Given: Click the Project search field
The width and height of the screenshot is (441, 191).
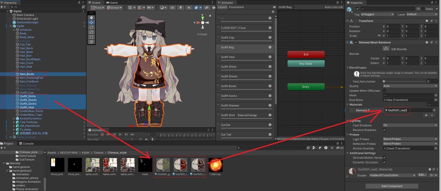Looking at the screenshot, I should pos(271,148).
